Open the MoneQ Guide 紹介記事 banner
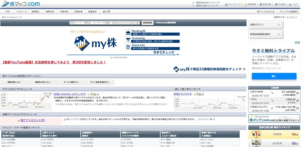The width and height of the screenshot is (301, 147). [274, 118]
